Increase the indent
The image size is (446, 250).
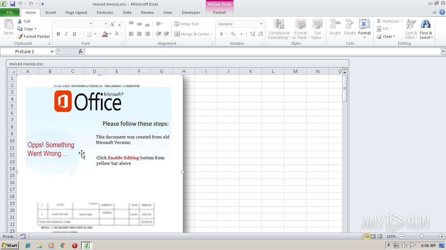click(167, 34)
